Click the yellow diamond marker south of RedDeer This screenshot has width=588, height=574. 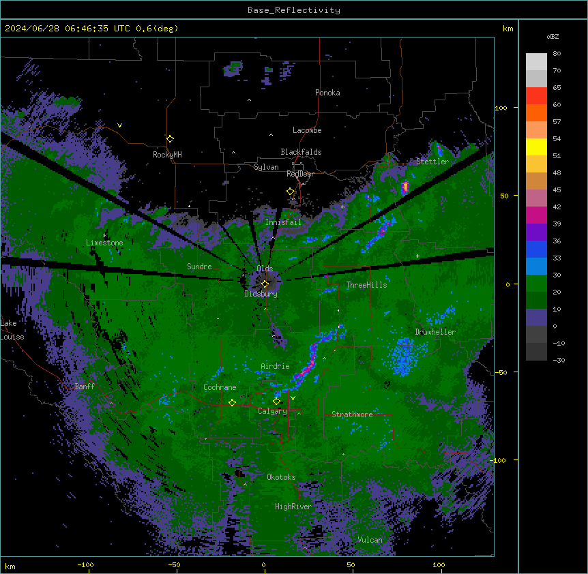291,192
